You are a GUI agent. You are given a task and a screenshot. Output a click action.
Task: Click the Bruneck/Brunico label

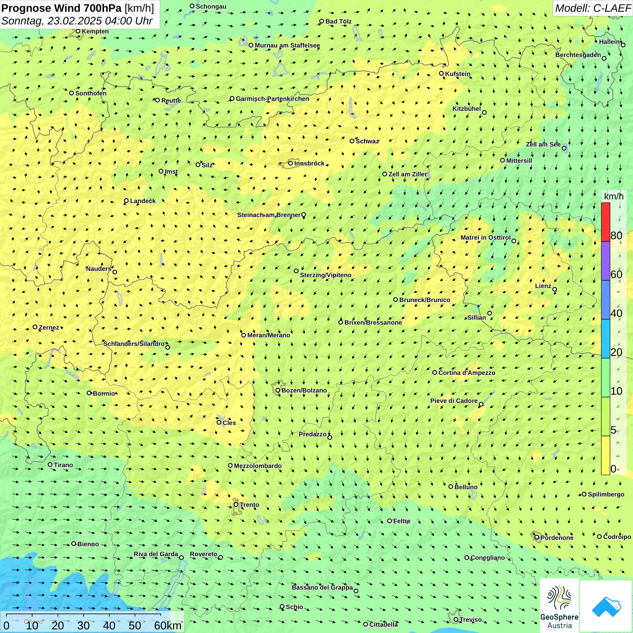tap(425, 300)
